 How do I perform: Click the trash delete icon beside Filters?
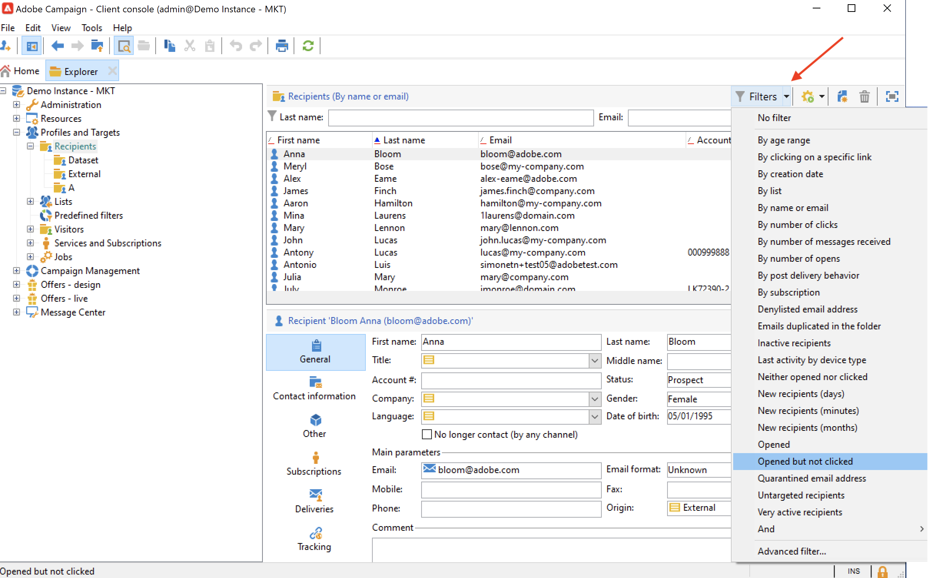[x=864, y=96]
